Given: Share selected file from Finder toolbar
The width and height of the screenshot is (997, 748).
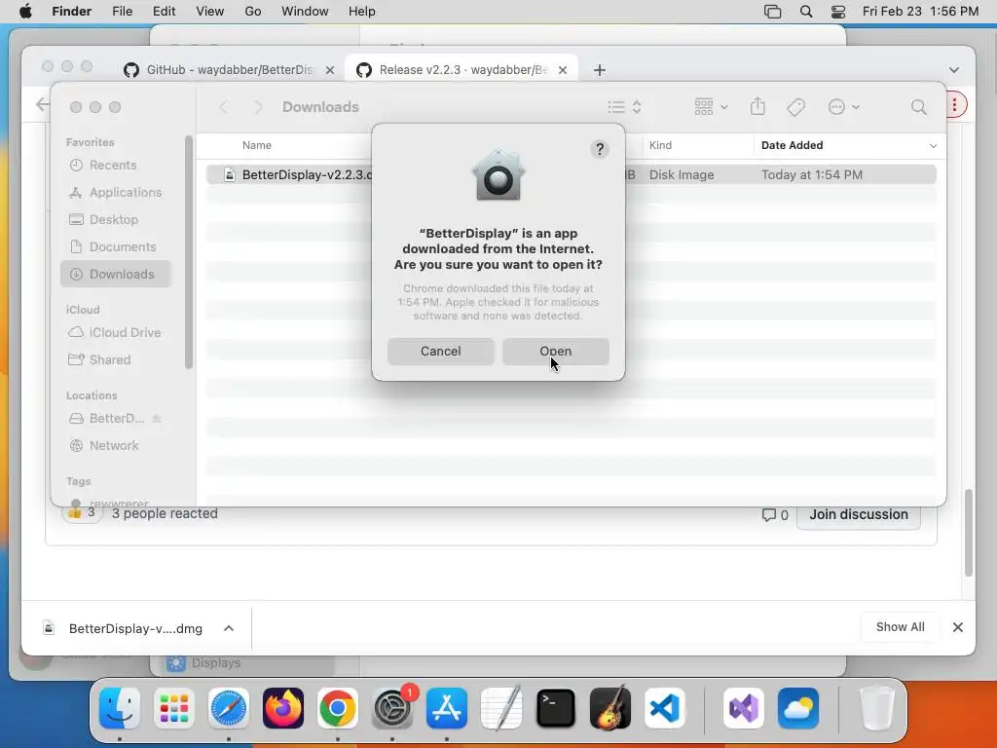Looking at the screenshot, I should 757,106.
